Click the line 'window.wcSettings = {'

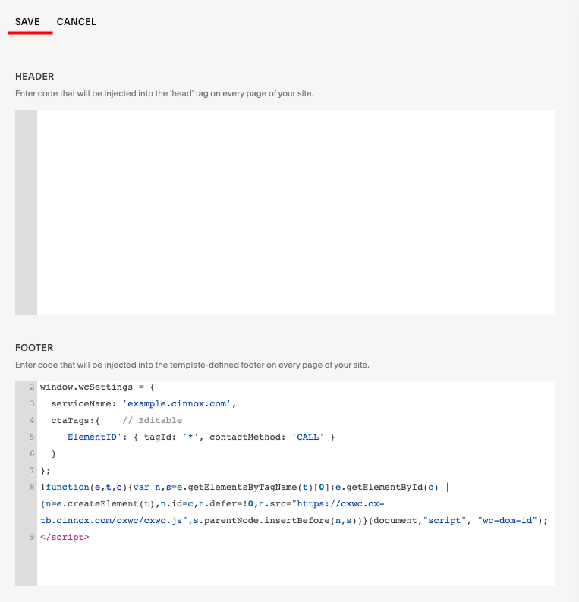click(97, 387)
